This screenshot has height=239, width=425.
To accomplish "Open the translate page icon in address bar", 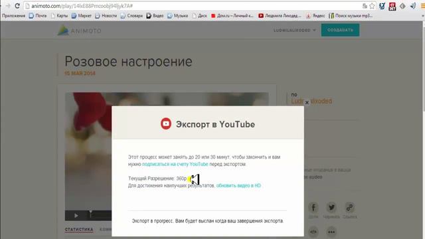I will coord(365,6).
